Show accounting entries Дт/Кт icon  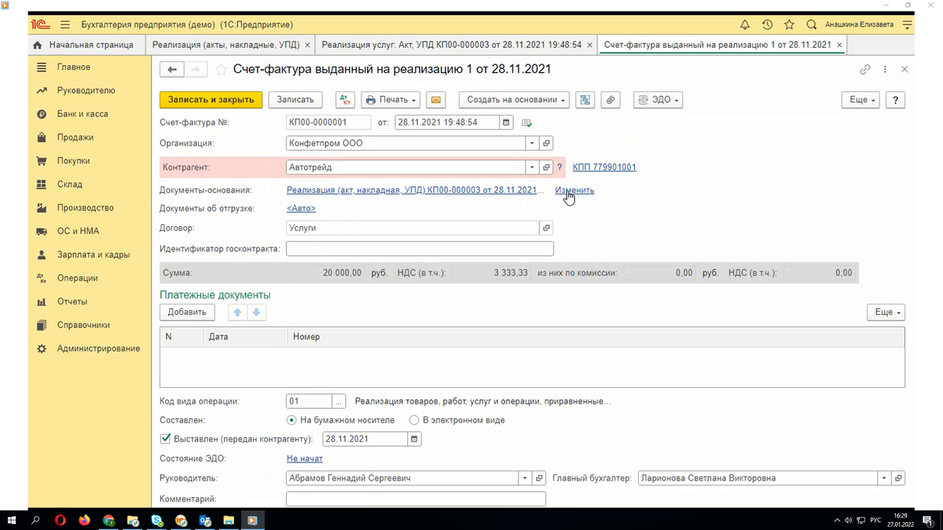coord(345,100)
